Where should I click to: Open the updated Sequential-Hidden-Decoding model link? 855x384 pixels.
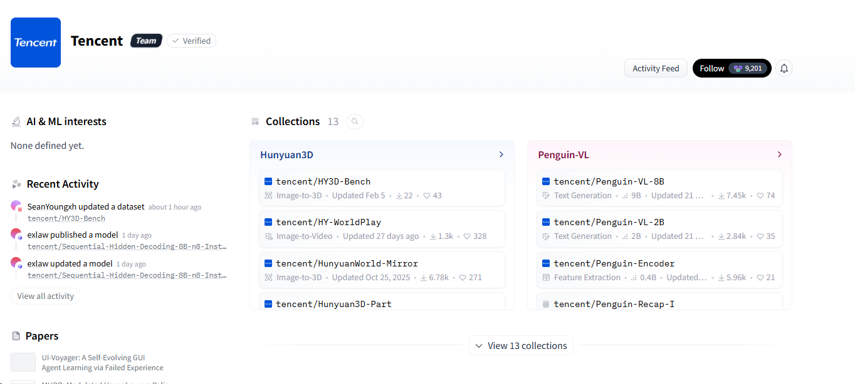(127, 275)
